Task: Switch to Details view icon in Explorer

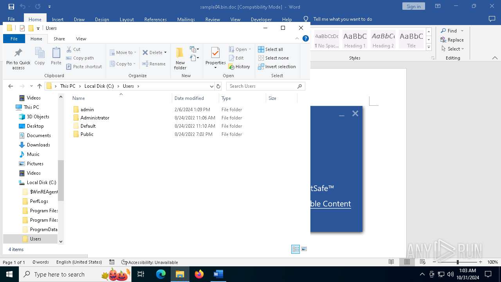Action: pos(296,249)
